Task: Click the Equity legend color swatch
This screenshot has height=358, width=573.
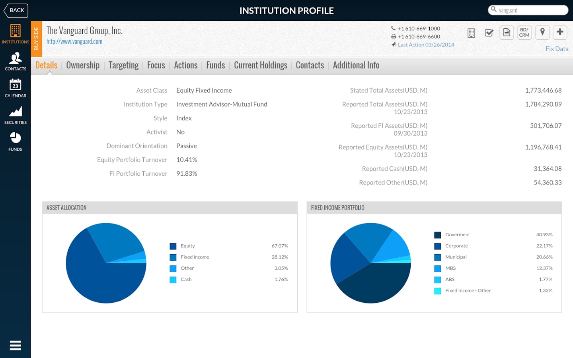Action: 173,246
